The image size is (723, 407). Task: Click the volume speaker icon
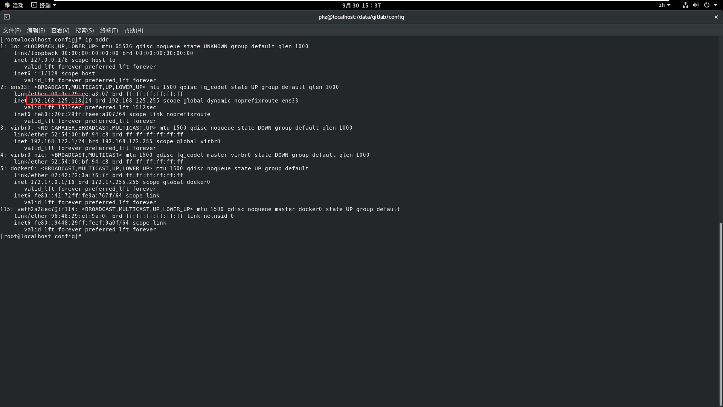(x=696, y=5)
